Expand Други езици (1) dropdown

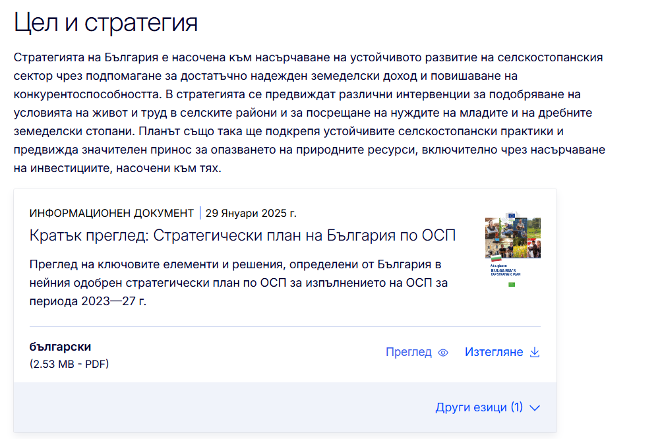tap(488, 407)
